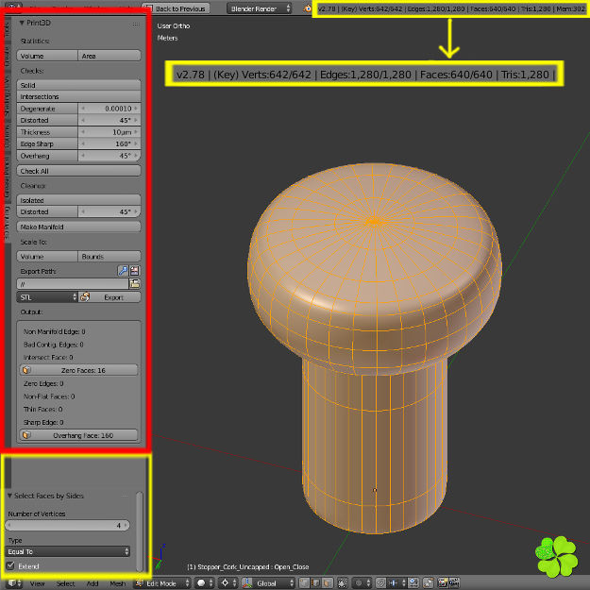The height and width of the screenshot is (590, 590).
Task: Click the Export button
Action: 110,297
